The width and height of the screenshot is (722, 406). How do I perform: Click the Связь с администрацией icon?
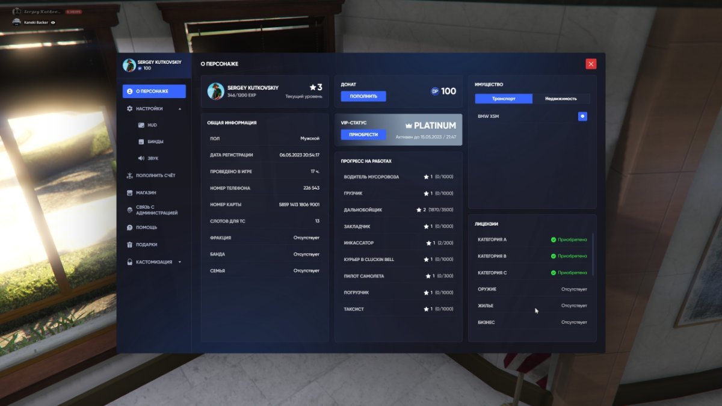pyautogui.click(x=129, y=210)
